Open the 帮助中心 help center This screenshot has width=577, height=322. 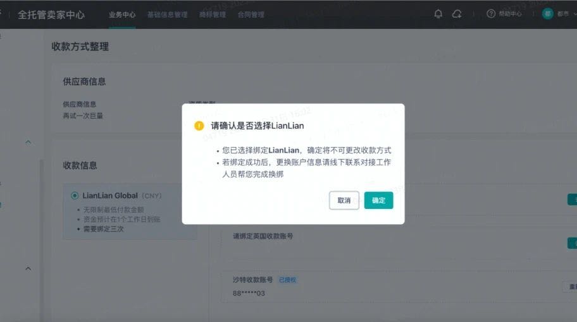[x=510, y=14]
